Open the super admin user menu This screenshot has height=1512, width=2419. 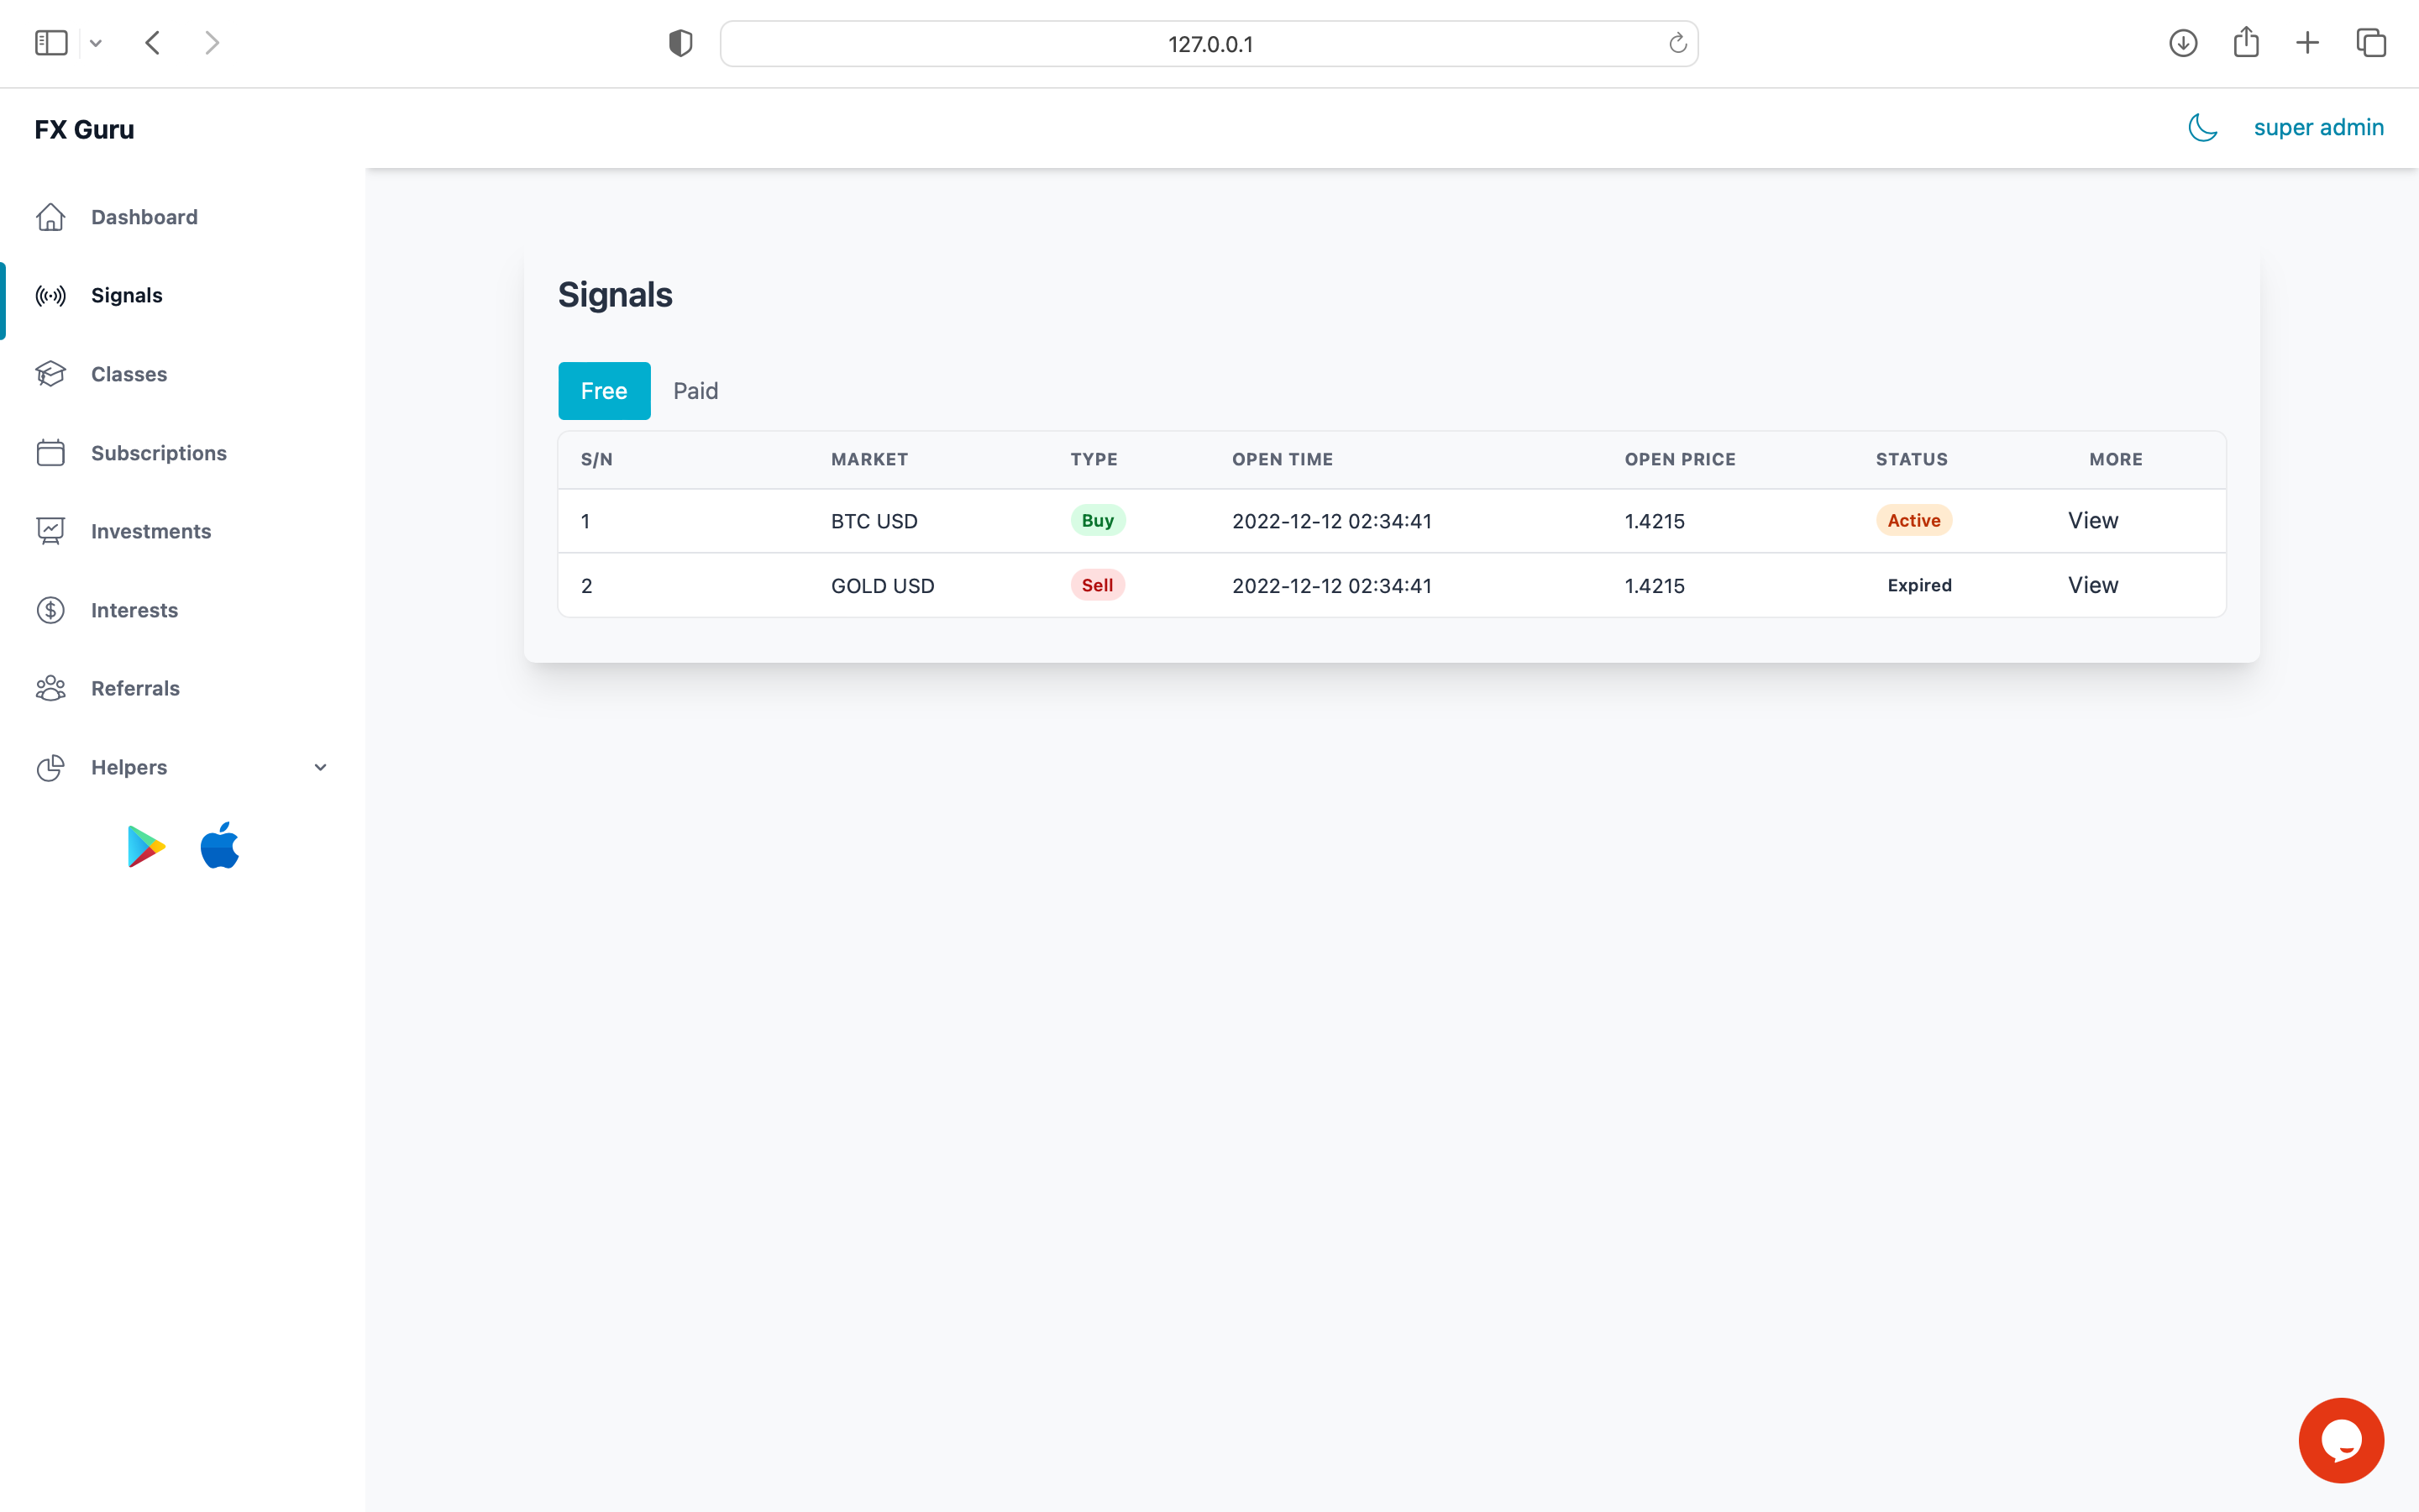point(2318,128)
